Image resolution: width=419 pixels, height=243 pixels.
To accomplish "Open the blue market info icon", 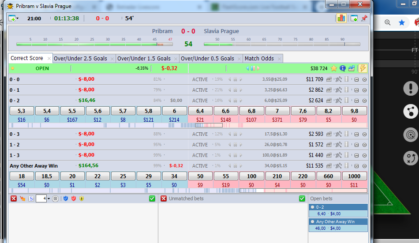I will [x=343, y=68].
